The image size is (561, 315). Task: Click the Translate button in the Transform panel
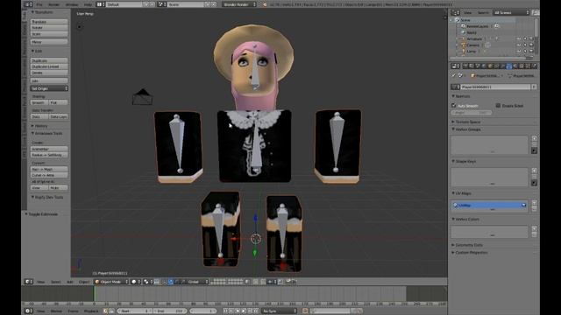point(49,22)
